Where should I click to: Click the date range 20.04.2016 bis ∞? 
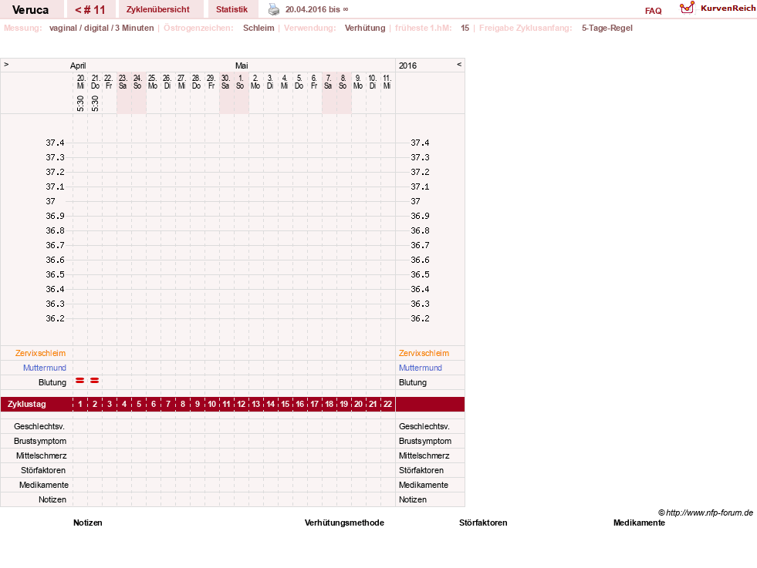pyautogui.click(x=316, y=9)
